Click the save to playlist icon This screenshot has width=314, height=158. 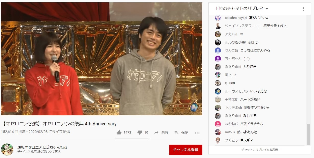point(177,132)
